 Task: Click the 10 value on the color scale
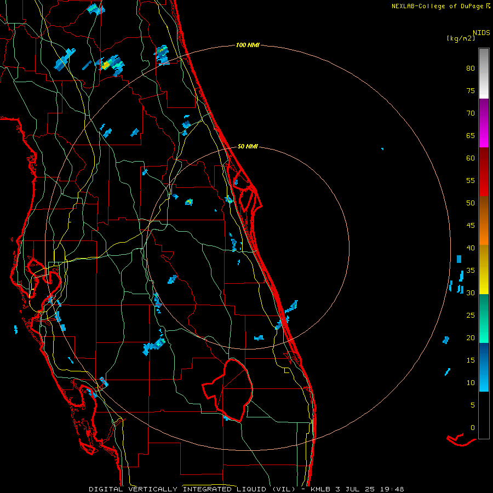coord(471,383)
